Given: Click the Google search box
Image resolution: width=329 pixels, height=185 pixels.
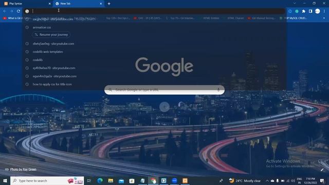Looking at the screenshot, I should point(164,90).
